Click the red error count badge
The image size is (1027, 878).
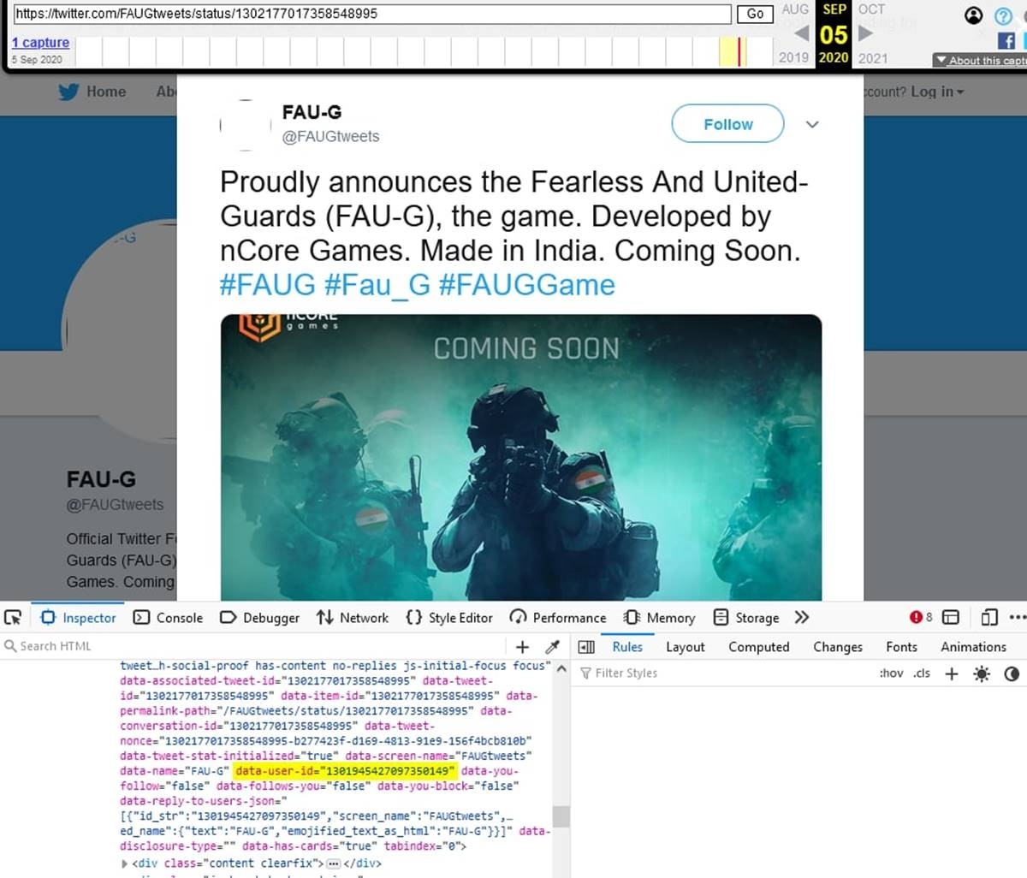(921, 617)
